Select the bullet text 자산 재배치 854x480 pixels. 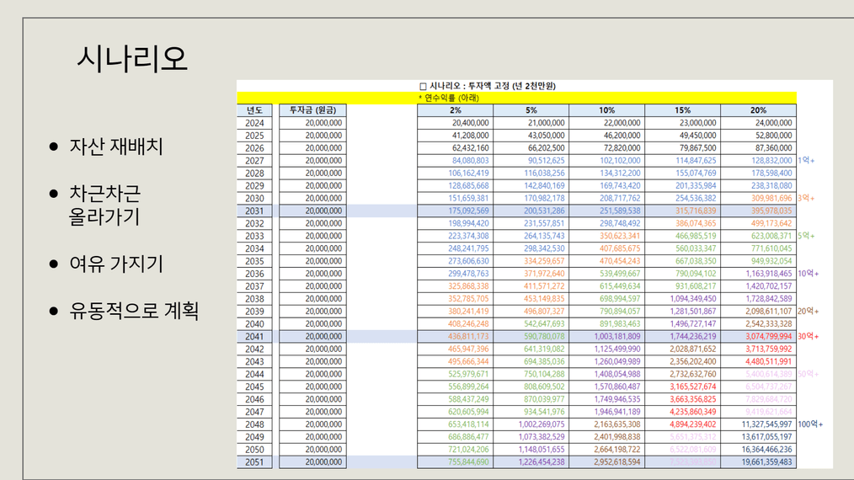[116, 146]
